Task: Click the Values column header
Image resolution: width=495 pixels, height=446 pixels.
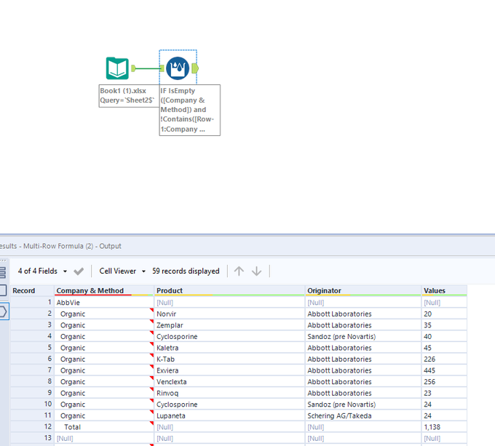Action: 444,290
